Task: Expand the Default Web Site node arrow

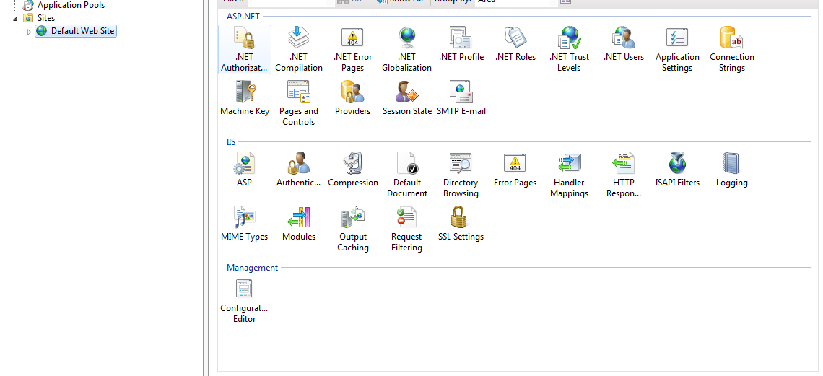Action: pyautogui.click(x=30, y=32)
